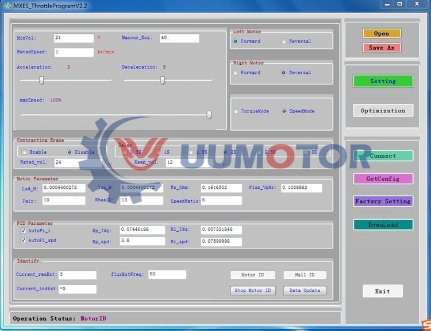Screen dimensions: 431x331
Task: Toggle the AutoPi_spd checkbox
Action: coord(23,240)
